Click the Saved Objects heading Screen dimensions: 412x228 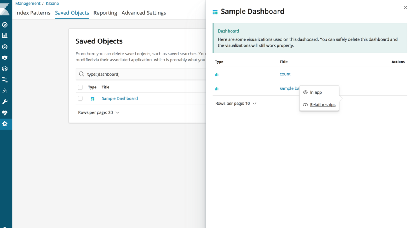[x=99, y=41]
